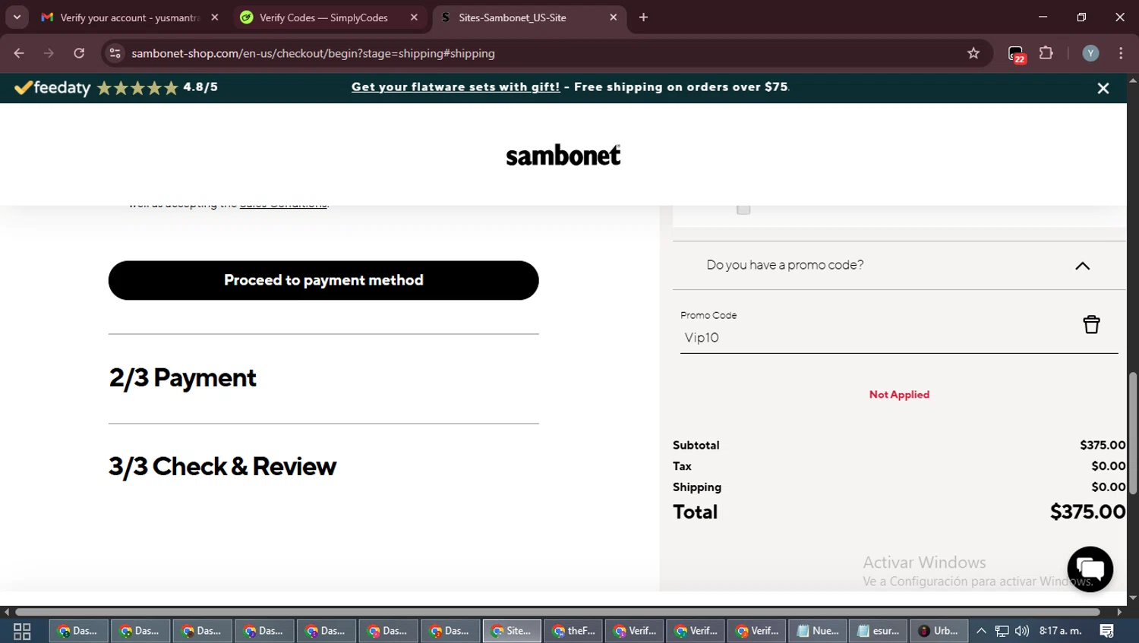
Task: Collapse the promo code section chevron
Action: [x=1082, y=266]
